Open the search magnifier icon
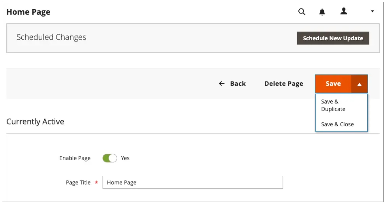Viewport: 385px width, 204px height. [302, 12]
